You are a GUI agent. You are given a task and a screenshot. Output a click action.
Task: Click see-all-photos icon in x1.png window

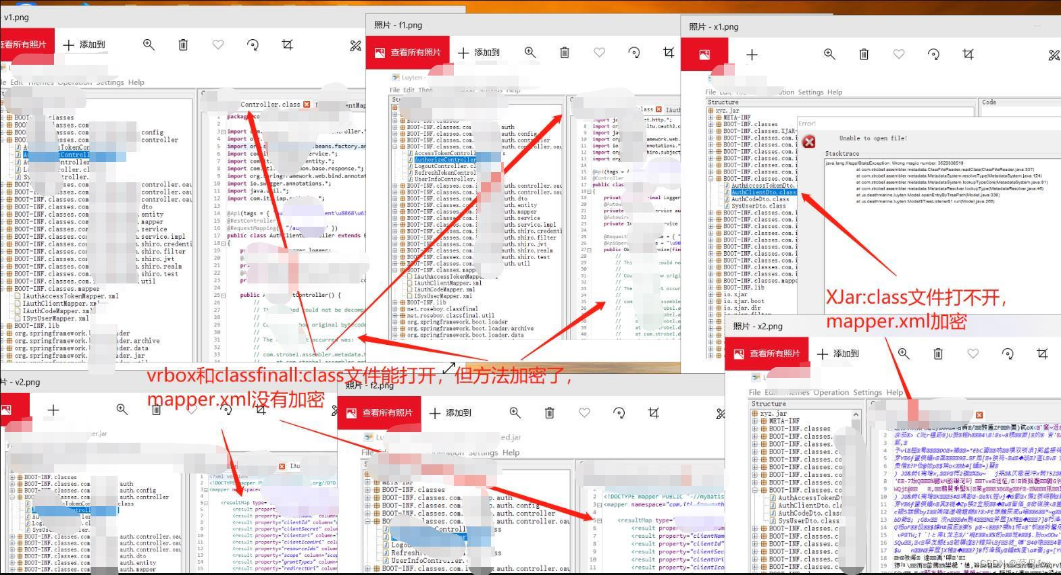pos(704,55)
